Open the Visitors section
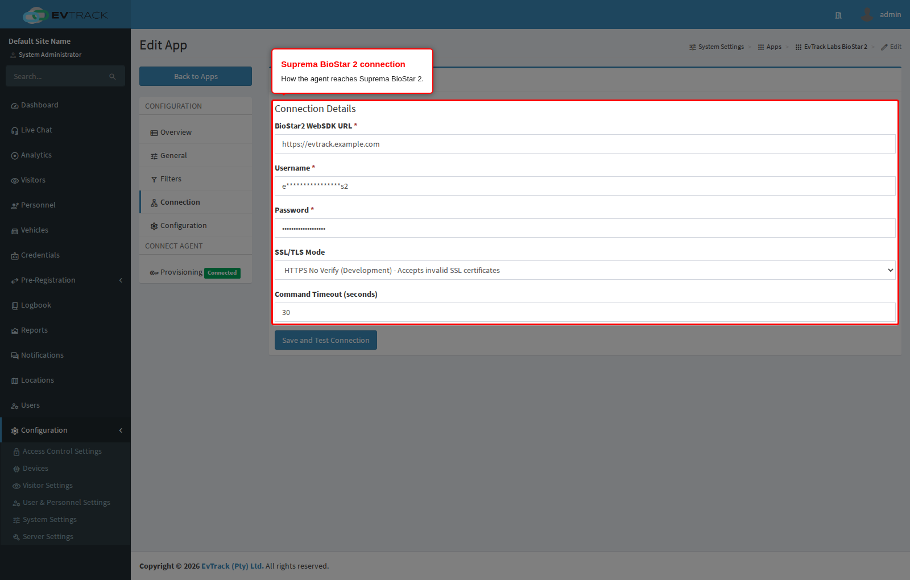The image size is (910, 580). coord(65,180)
